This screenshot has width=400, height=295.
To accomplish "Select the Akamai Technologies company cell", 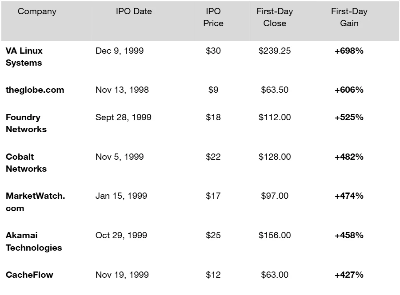I will tap(34, 241).
